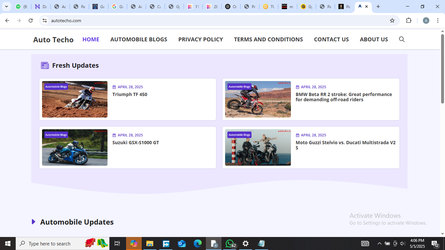Click the autotecho.com address bar
Screen dimensions: 445x250
click(x=218, y=21)
